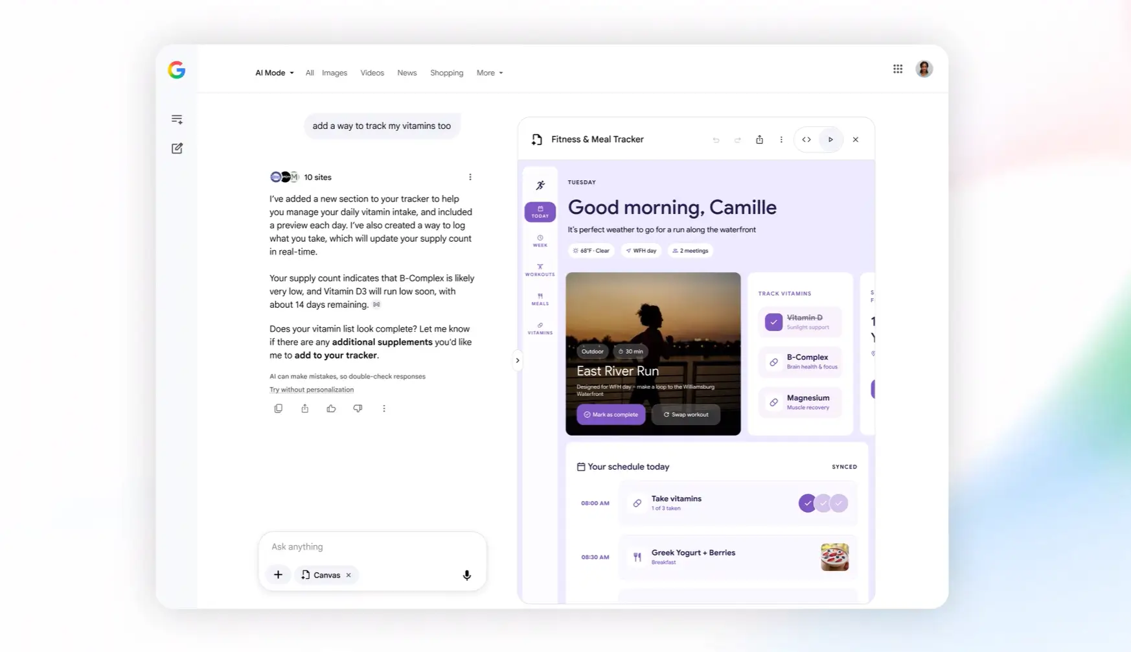
Task: Switch to the All search tab
Action: (x=310, y=73)
